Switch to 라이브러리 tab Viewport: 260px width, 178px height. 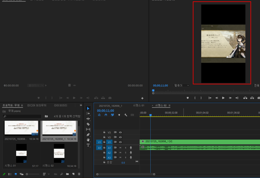pyautogui.click(x=61, y=105)
